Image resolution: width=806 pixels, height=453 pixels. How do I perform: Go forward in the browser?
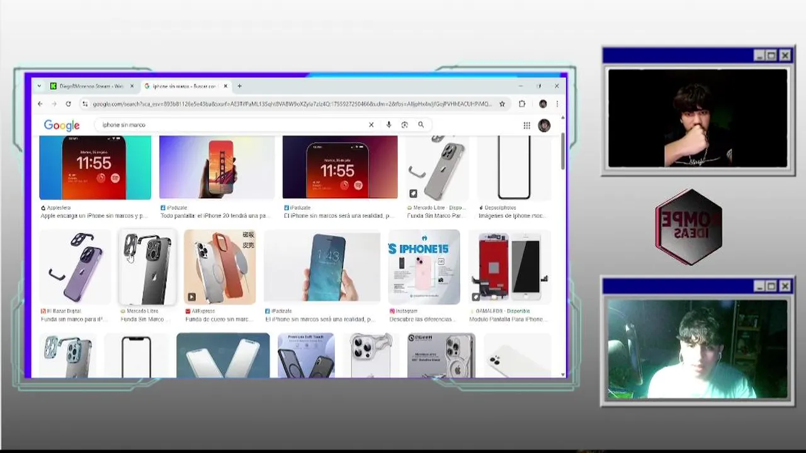pyautogui.click(x=54, y=104)
